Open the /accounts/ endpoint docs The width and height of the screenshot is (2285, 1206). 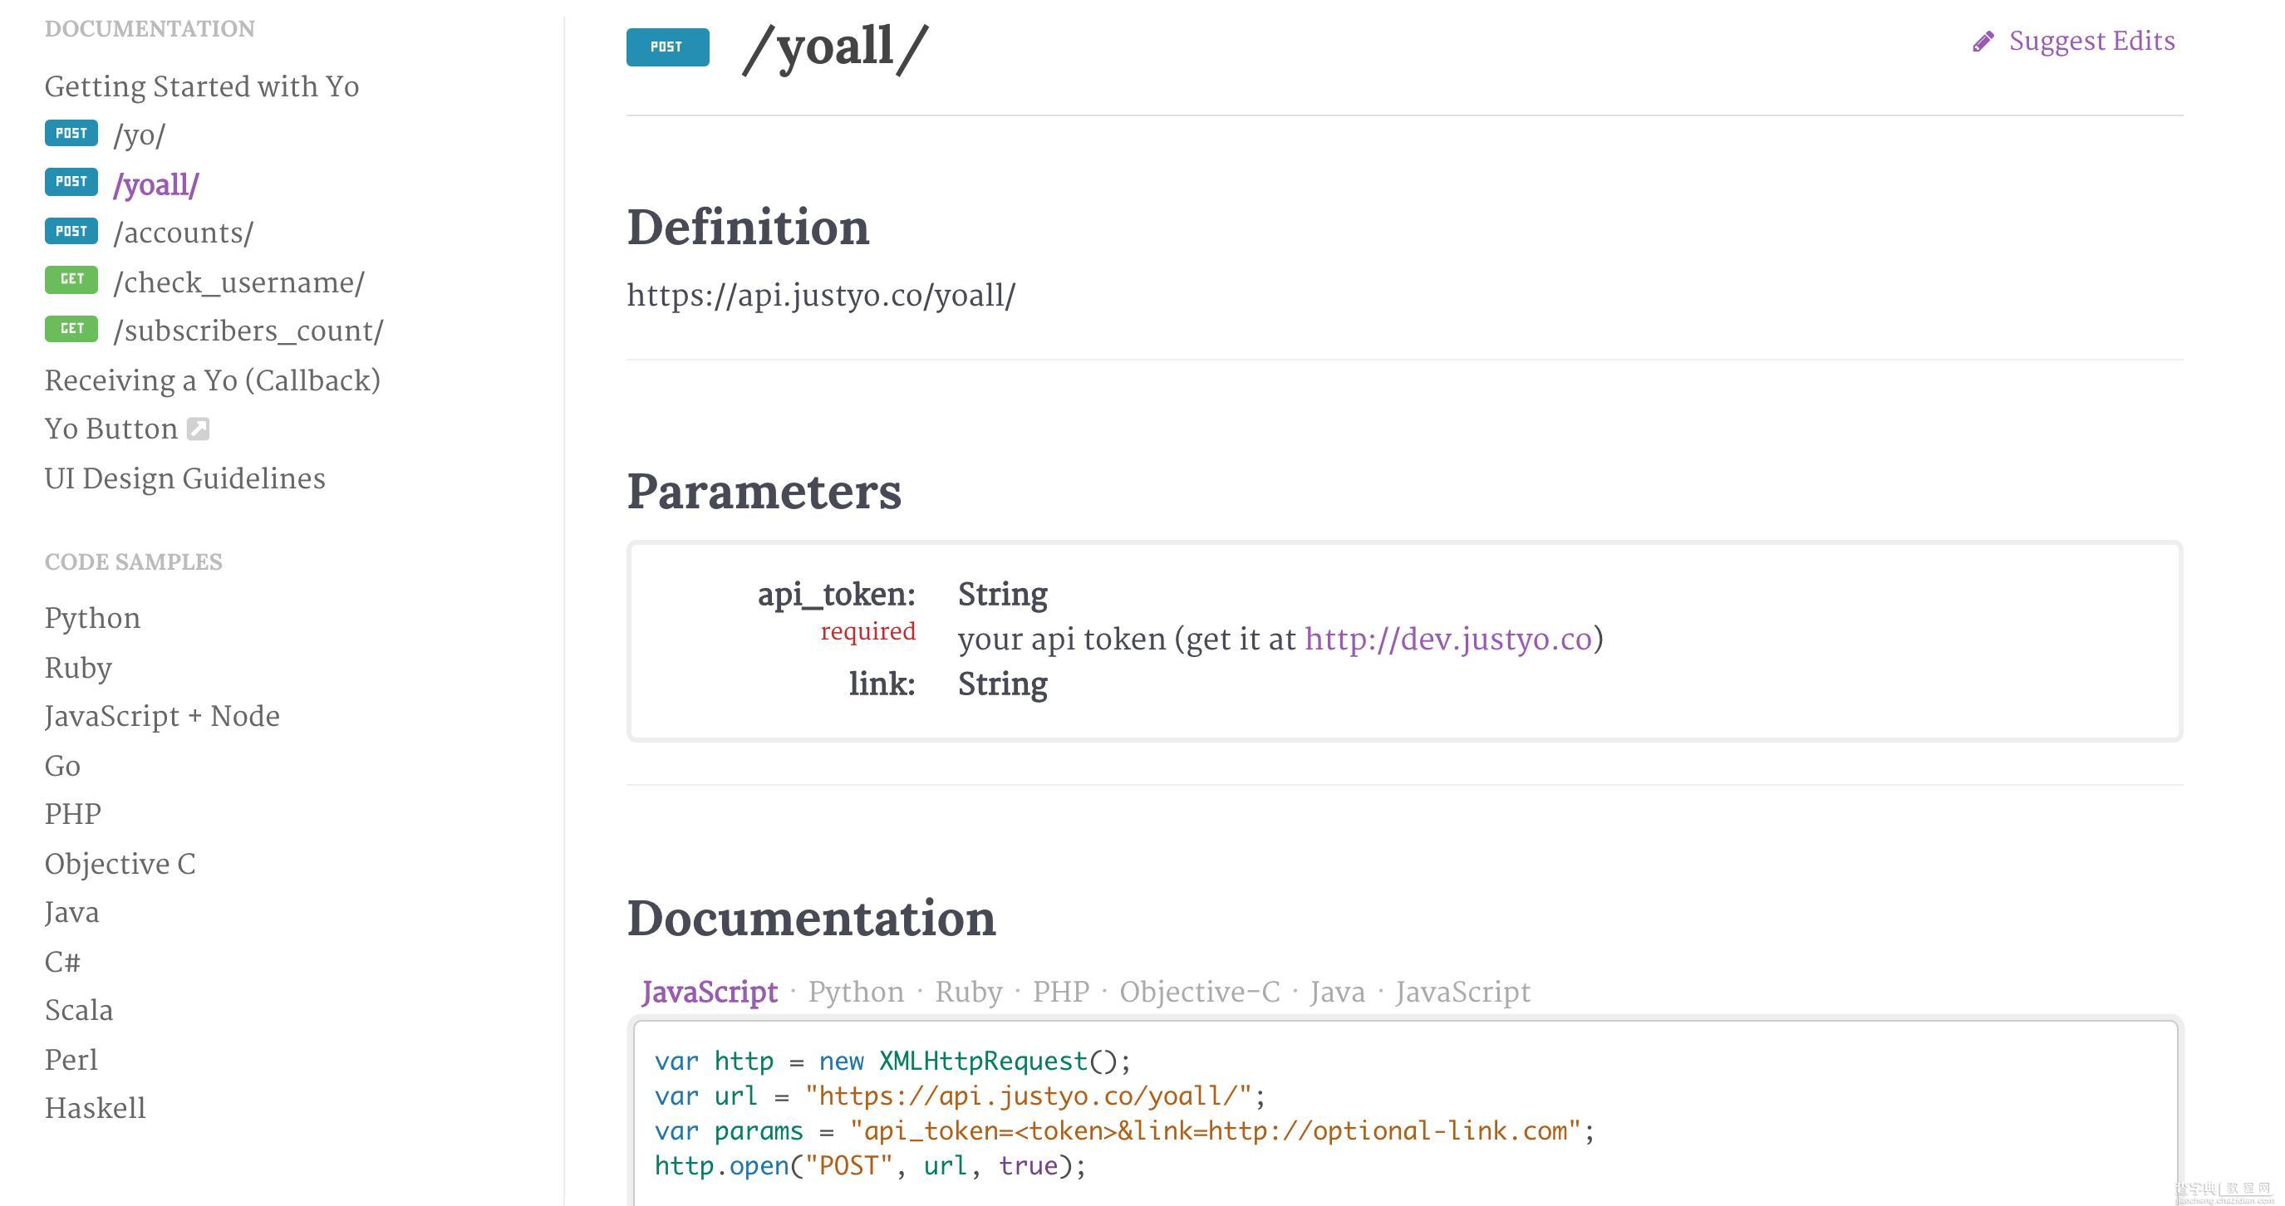184,233
